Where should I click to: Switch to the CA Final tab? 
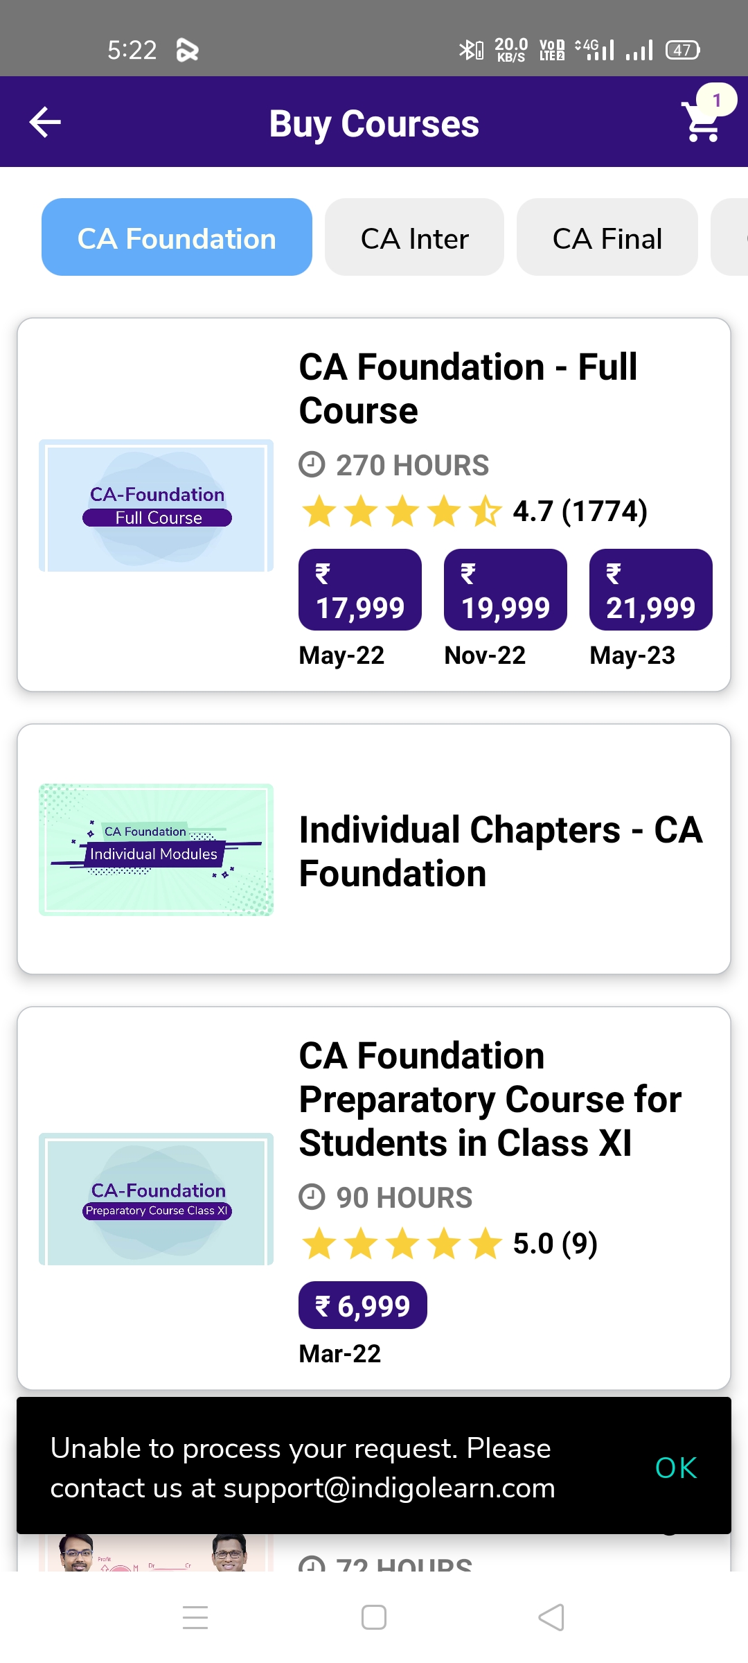607,238
